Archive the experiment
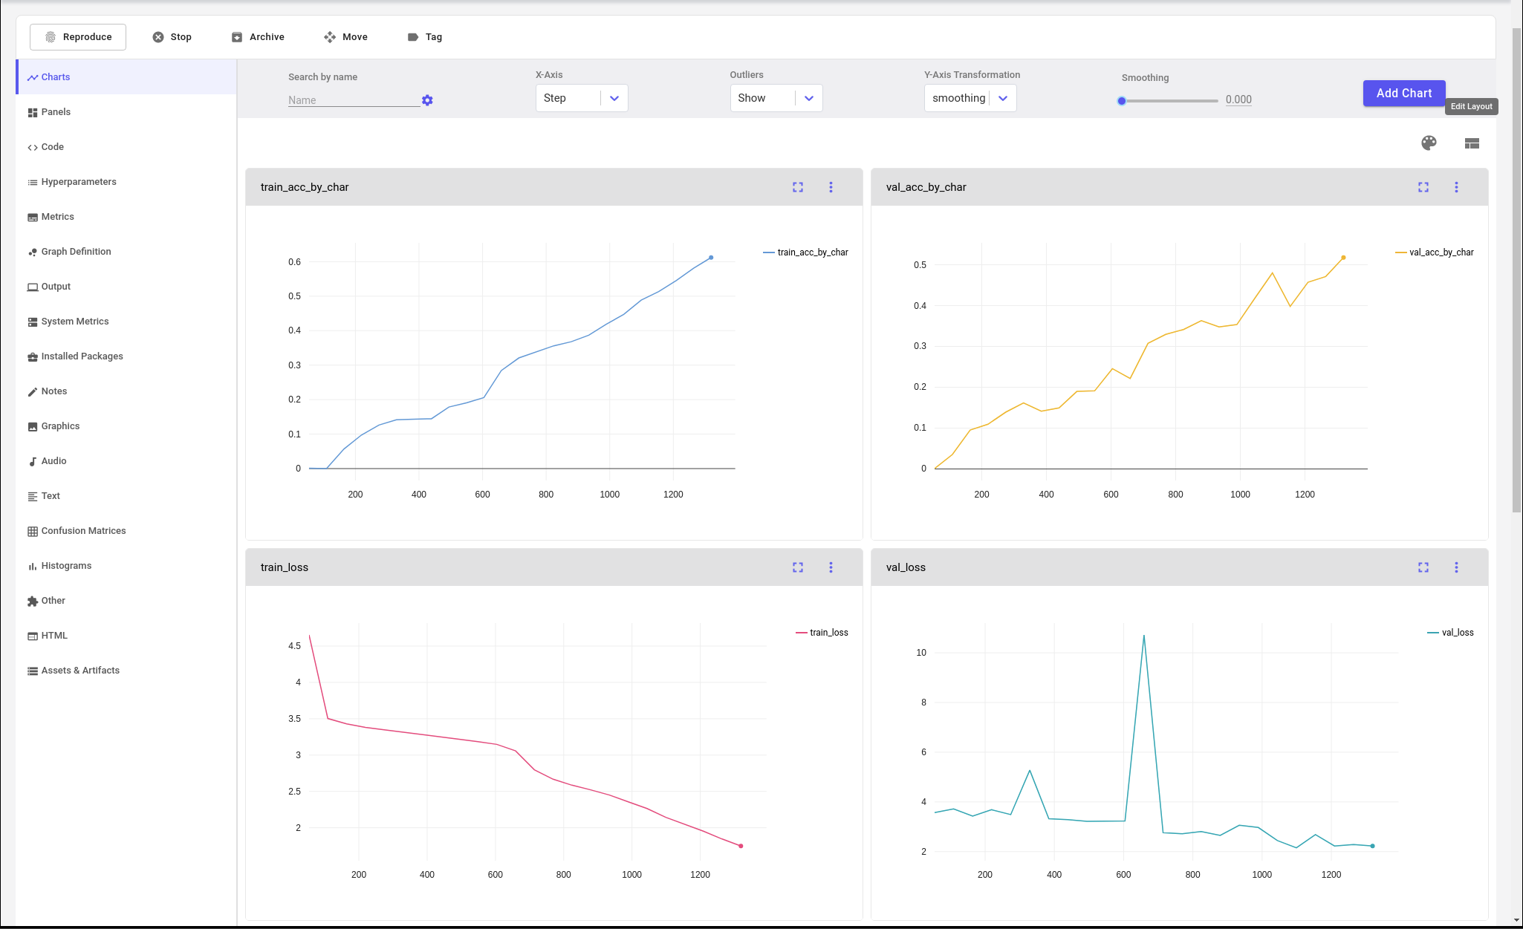Screen dimensions: 1523x929 (258, 37)
